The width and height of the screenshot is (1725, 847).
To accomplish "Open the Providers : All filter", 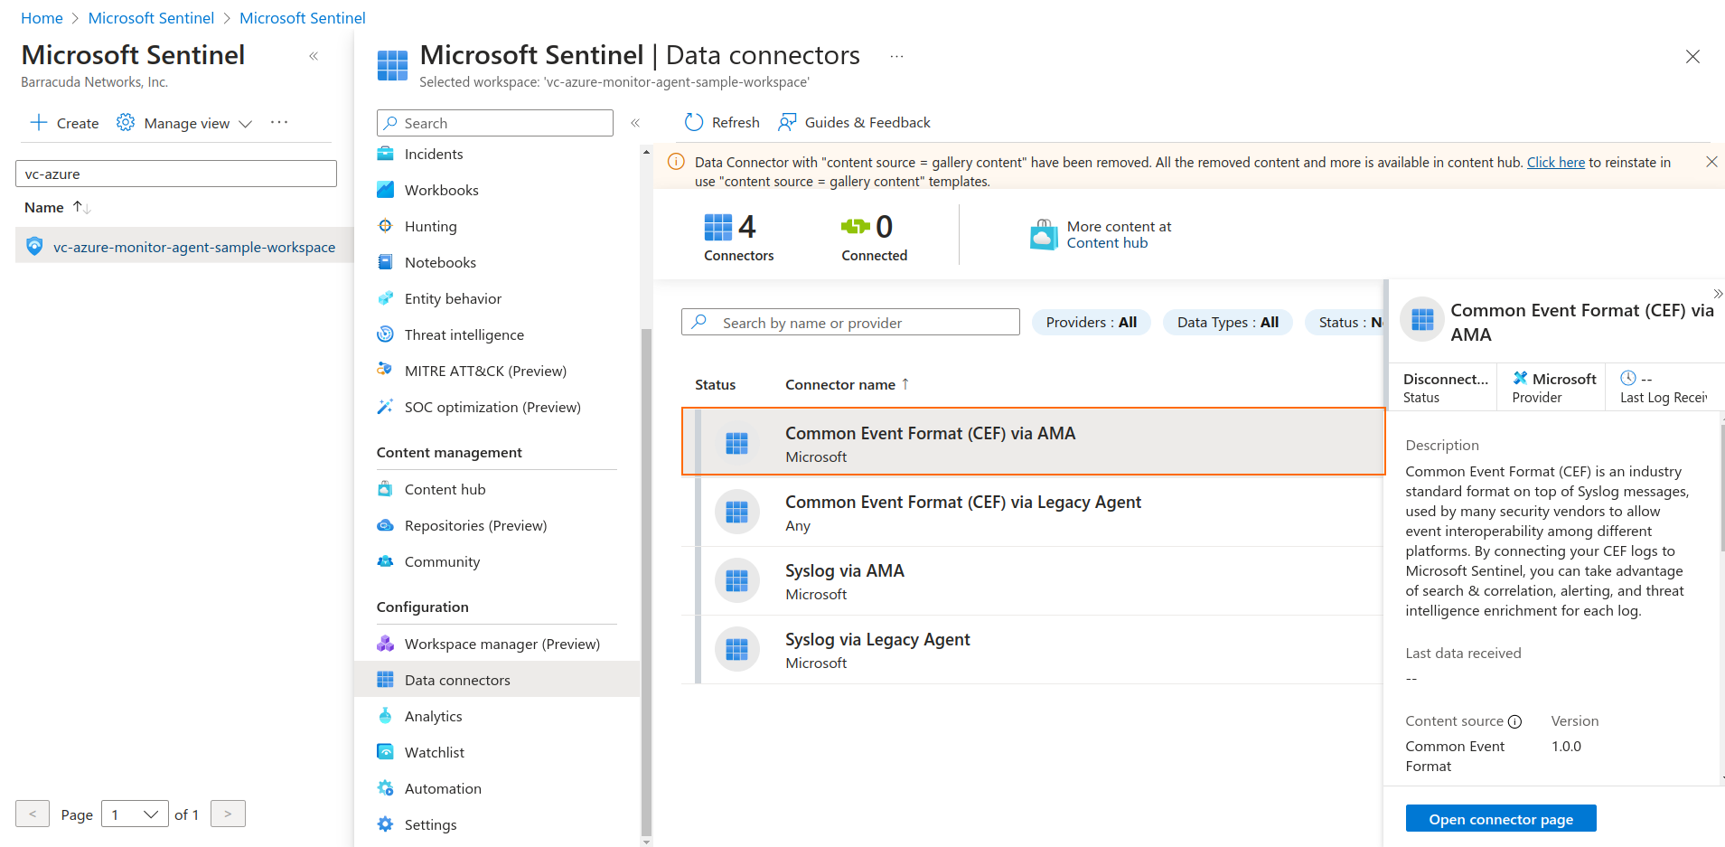I will click(x=1091, y=323).
